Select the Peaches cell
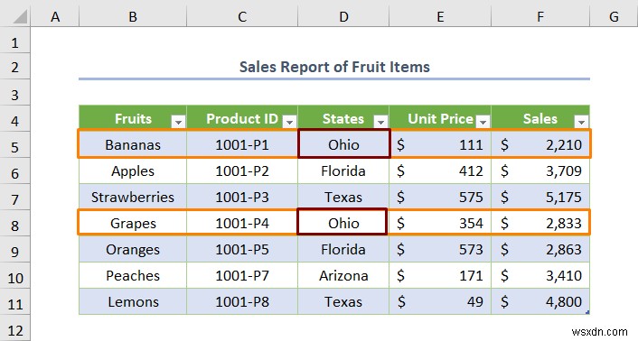Viewport: 638px width, 341px height. pos(133,275)
